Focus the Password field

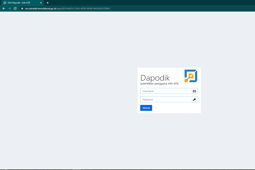click(169, 99)
